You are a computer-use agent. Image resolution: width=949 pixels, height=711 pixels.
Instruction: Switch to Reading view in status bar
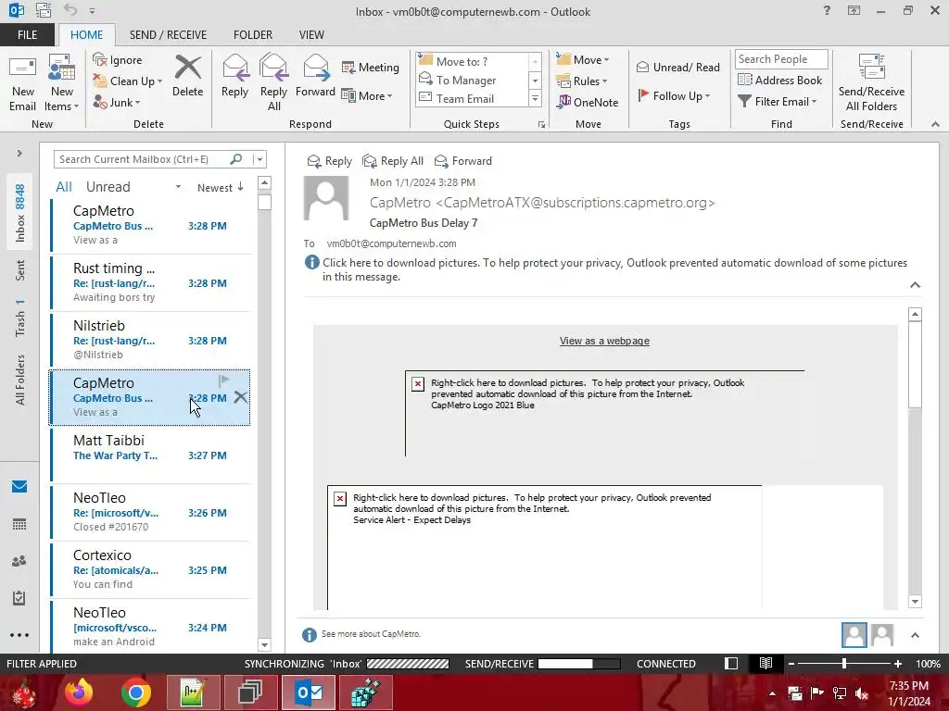coord(766,663)
